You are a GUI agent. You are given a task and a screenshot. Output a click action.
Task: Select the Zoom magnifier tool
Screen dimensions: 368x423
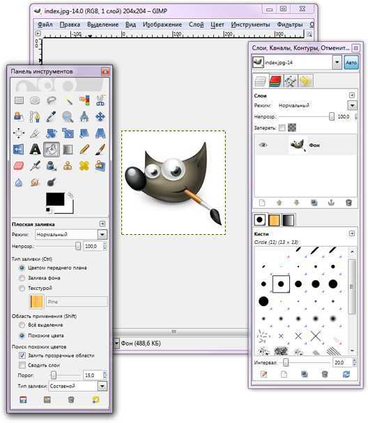coord(68,117)
